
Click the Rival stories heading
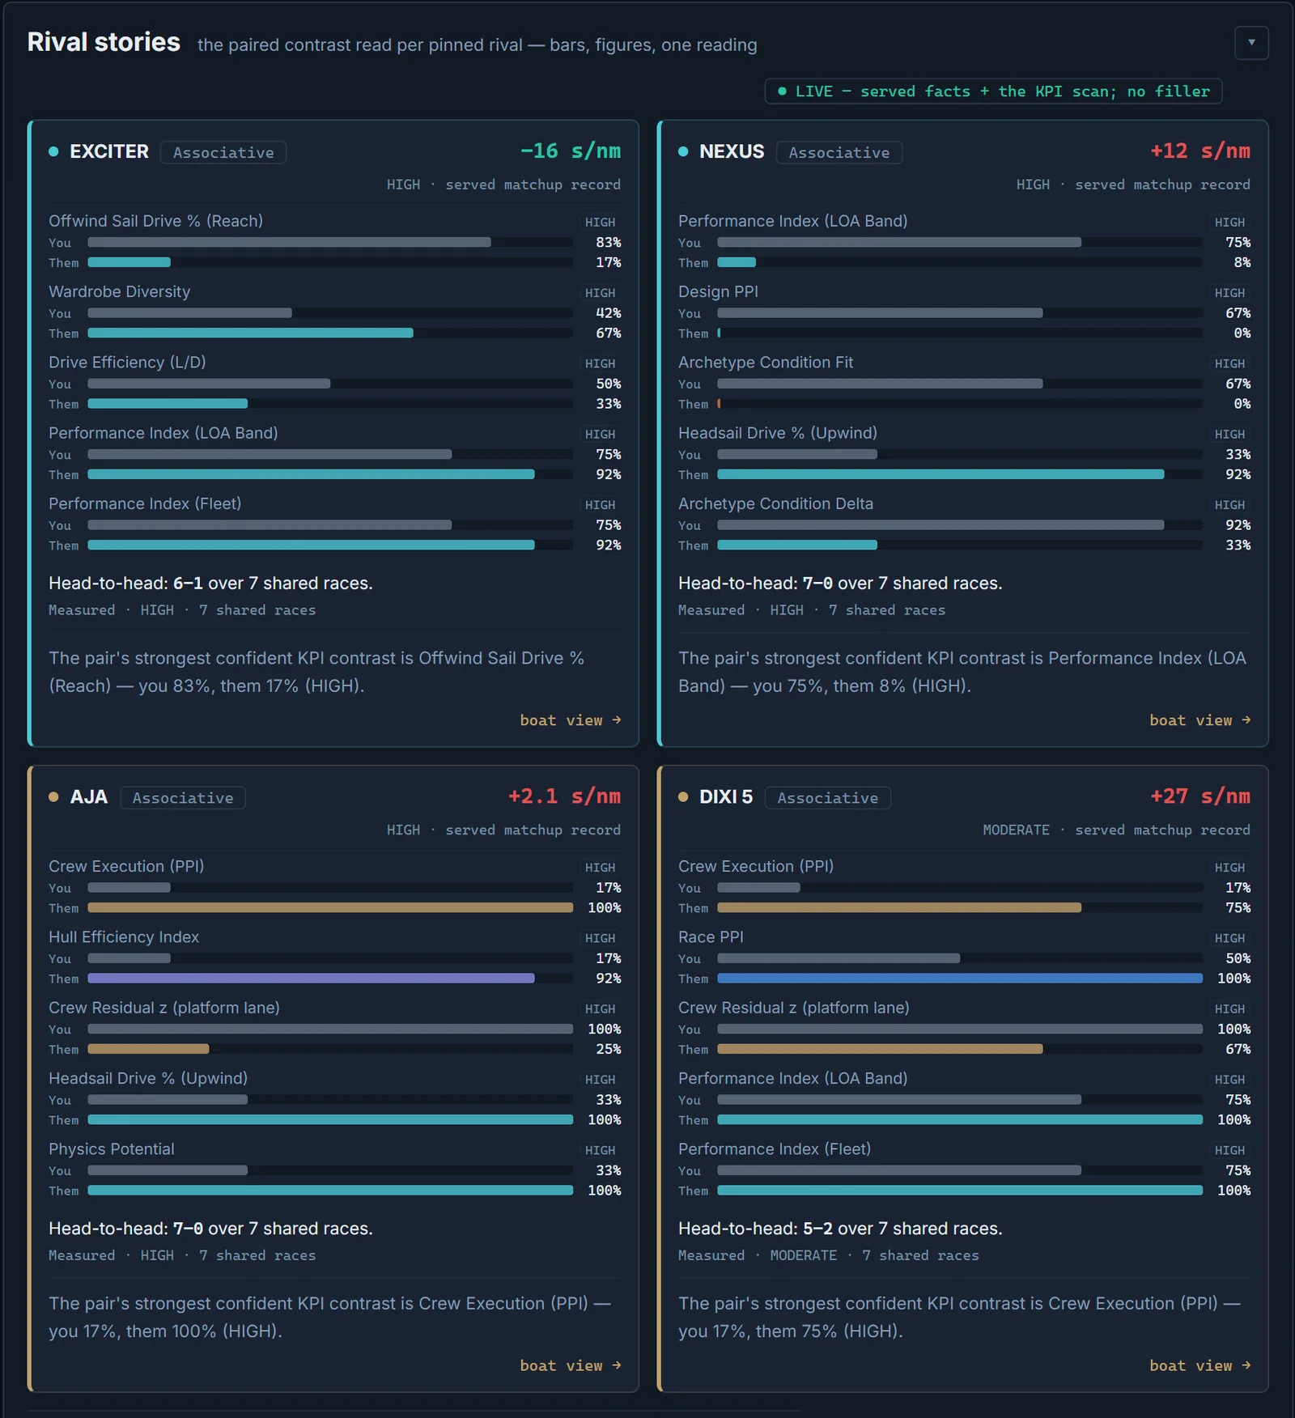104,42
